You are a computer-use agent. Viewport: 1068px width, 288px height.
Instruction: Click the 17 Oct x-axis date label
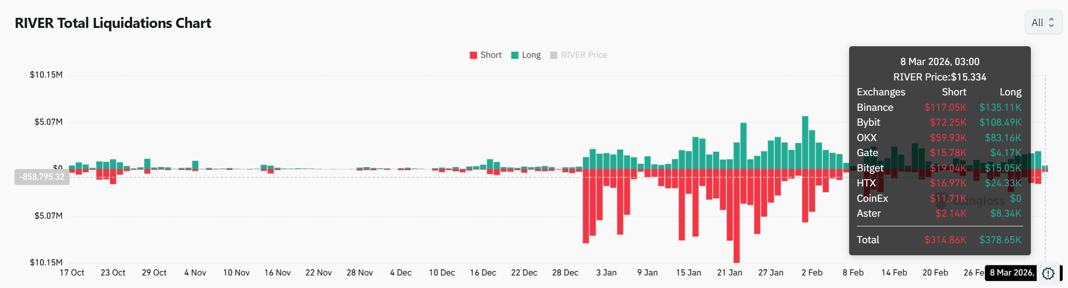coord(72,273)
